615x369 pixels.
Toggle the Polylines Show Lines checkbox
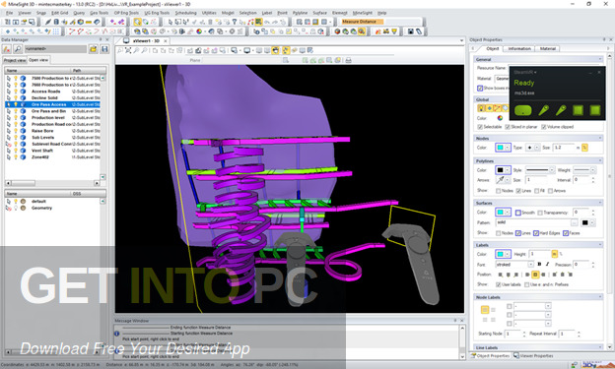tap(518, 191)
